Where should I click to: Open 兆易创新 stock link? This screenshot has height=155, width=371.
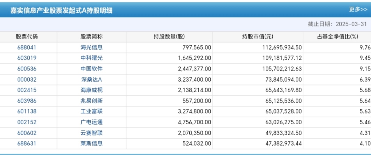pos(91,101)
